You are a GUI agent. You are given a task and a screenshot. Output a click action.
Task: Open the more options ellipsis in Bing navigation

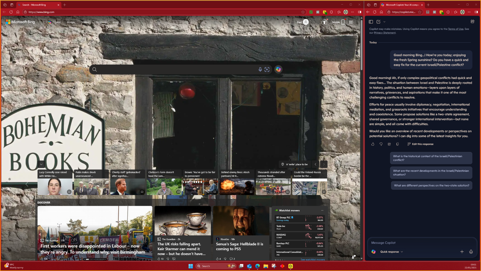(140, 22)
